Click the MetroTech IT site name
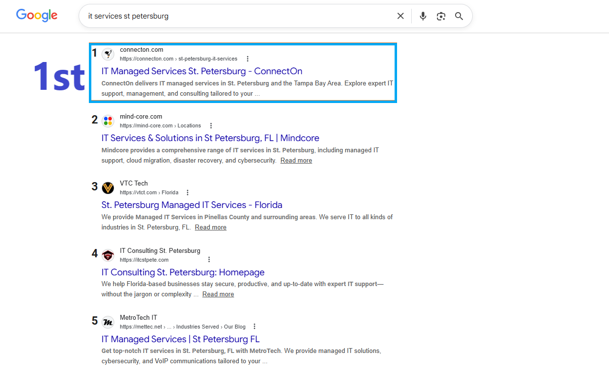Viewport: 609px width, 372px height. pos(138,318)
